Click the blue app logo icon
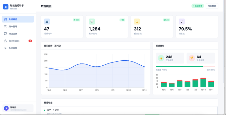226x115 pixels. tap(6, 7)
